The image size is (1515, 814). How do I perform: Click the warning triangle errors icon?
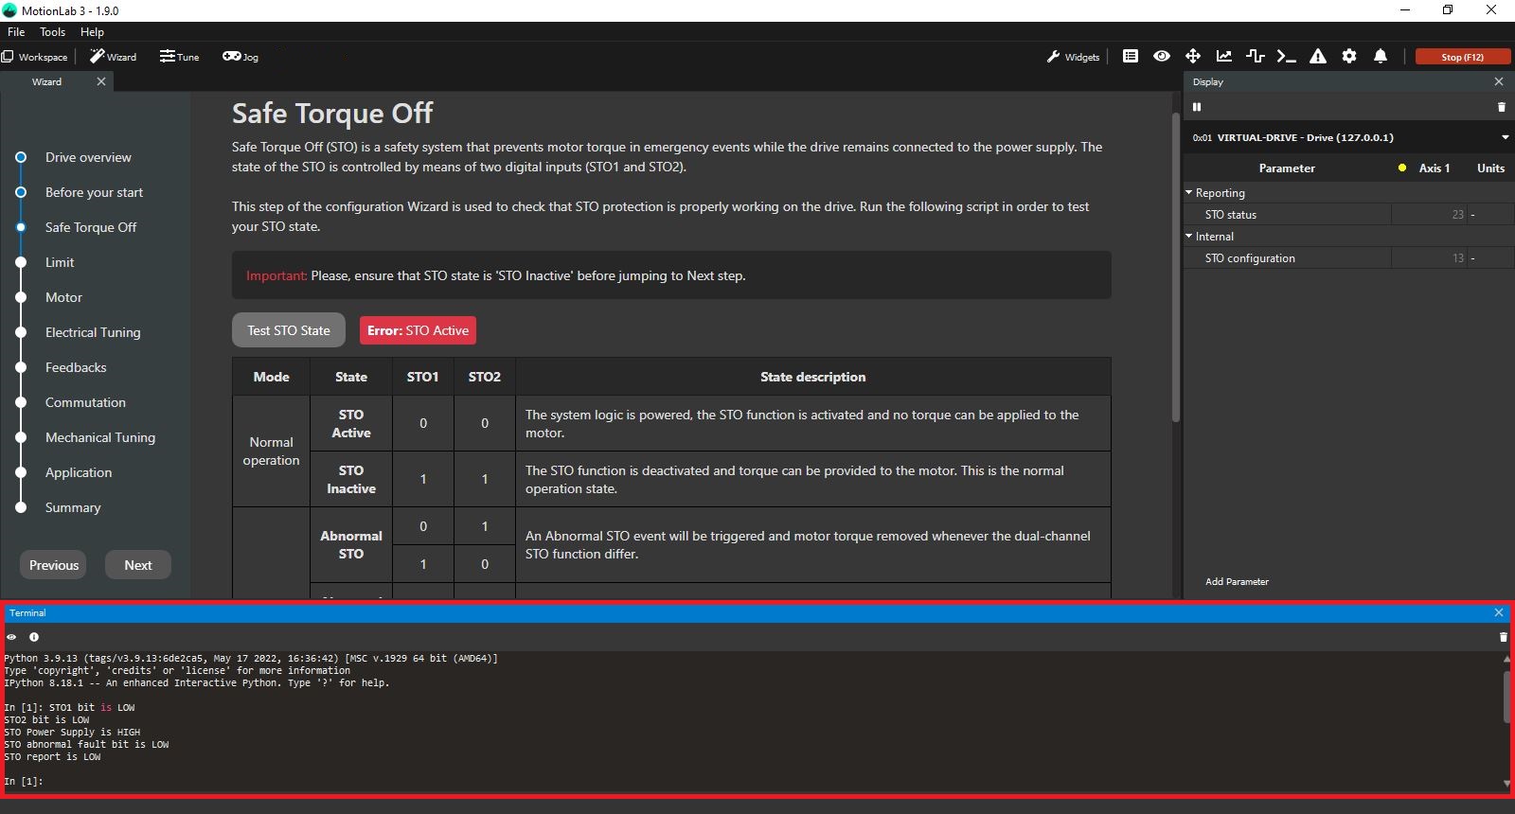point(1317,57)
